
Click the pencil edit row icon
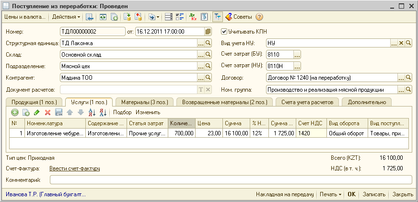pyautogui.click(x=37, y=112)
